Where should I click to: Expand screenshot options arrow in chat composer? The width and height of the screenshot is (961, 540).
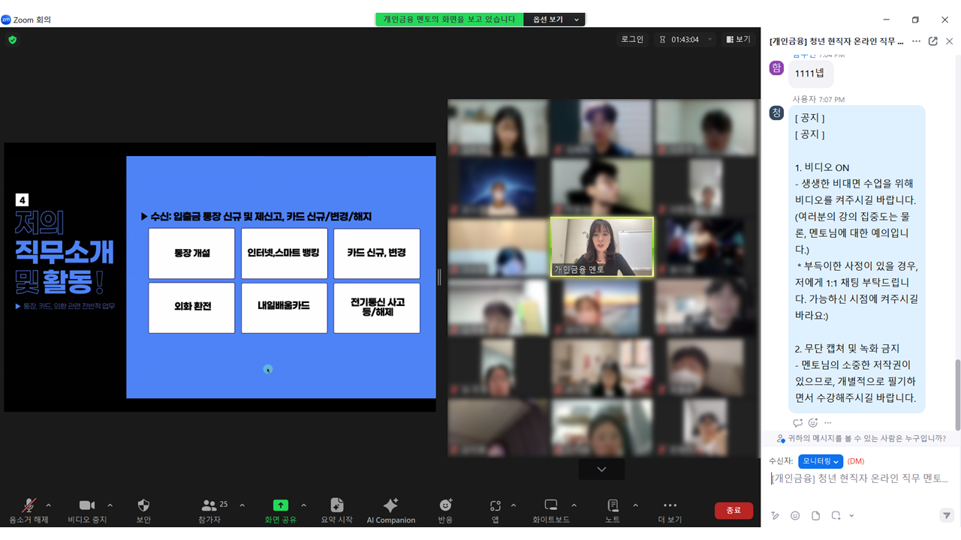tap(851, 515)
